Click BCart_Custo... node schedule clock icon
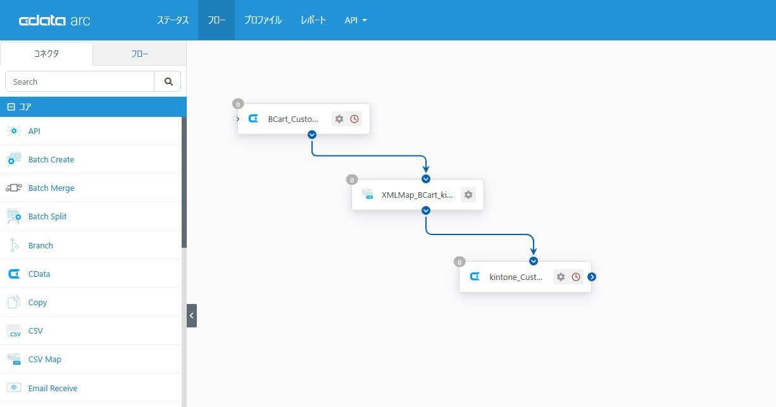The width and height of the screenshot is (776, 407). pyautogui.click(x=354, y=119)
